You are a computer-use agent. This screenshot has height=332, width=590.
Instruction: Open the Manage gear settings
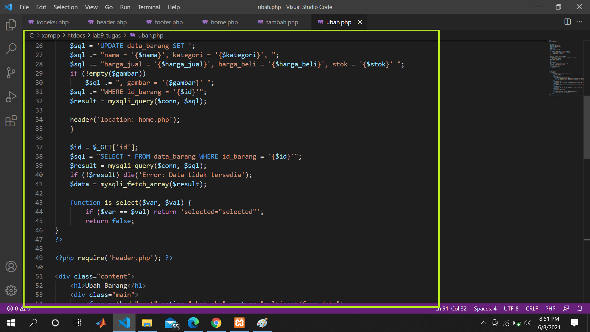click(11, 290)
